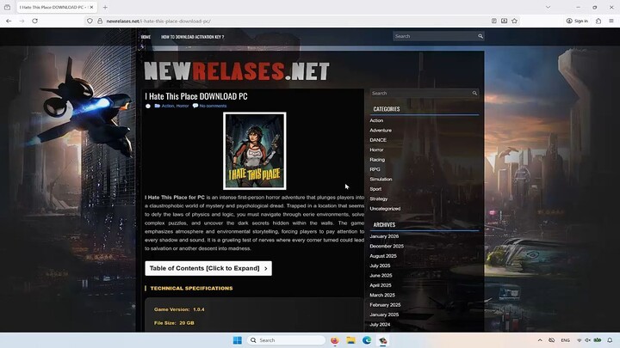The height and width of the screenshot is (348, 620).
Task: Open the post's Horror category link
Action: coord(183,106)
